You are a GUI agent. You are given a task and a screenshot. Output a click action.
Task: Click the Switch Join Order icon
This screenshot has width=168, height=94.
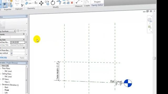pos(36,3)
